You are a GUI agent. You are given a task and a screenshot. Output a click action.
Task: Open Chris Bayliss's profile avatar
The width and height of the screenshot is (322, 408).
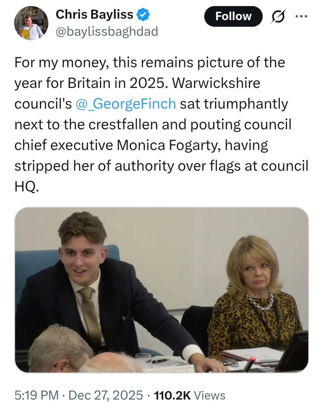click(x=31, y=23)
